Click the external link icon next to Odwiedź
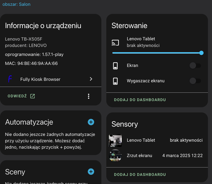This screenshot has width=212, height=184. tap(33, 96)
